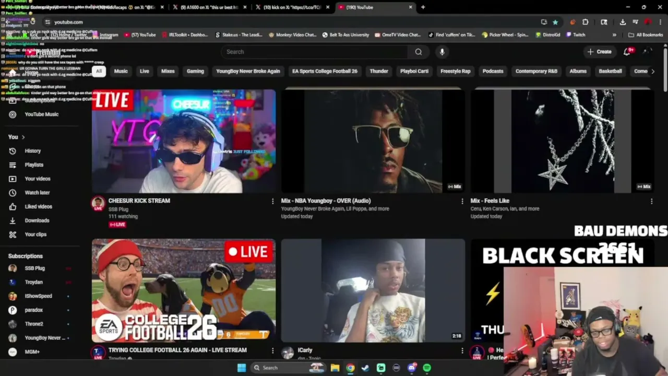The width and height of the screenshot is (668, 376).
Task: Expand hidden bookmarks with the double chevron
Action: click(614, 35)
